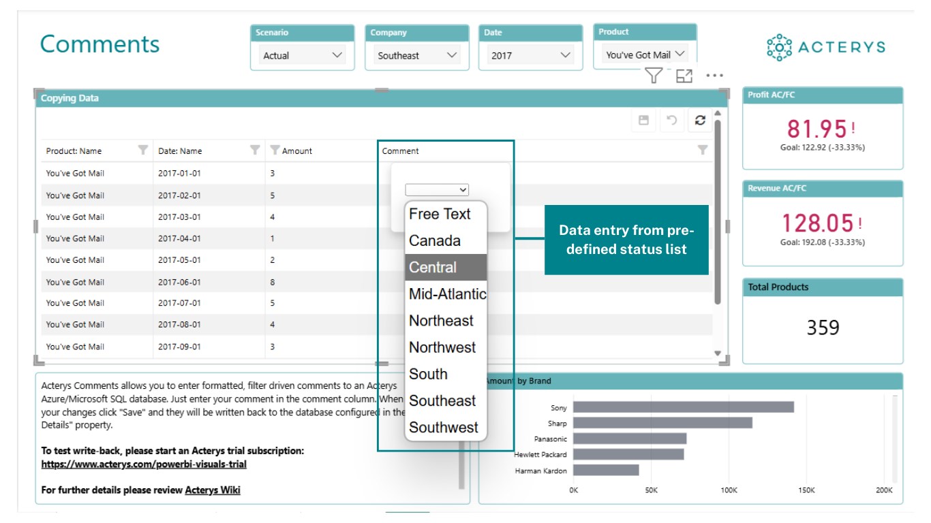
Task: Filter the Product: Name column
Action: point(143,150)
